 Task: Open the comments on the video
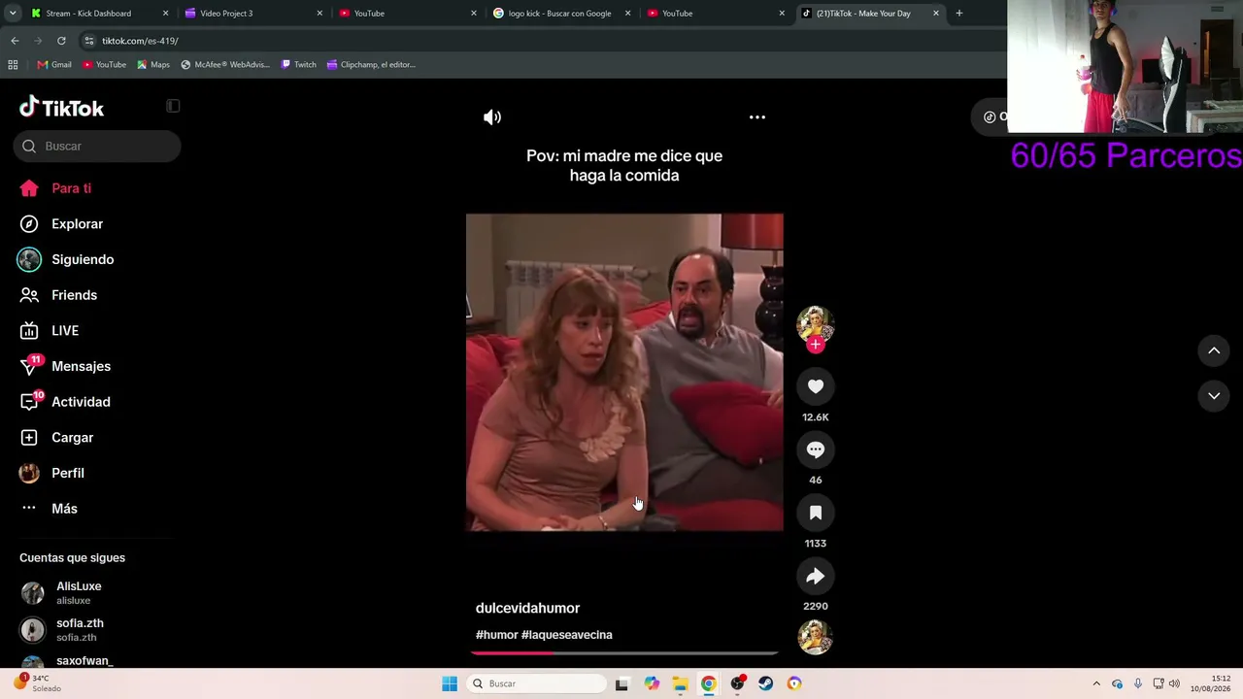[816, 449]
